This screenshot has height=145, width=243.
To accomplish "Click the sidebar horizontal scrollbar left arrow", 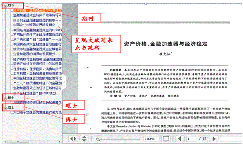I will pyautogui.click(x=5, y=142).
